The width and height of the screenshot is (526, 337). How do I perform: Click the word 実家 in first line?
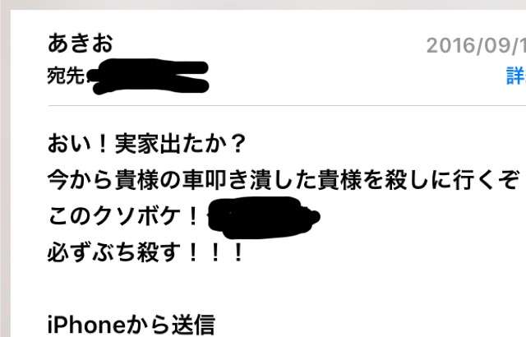click(x=137, y=144)
